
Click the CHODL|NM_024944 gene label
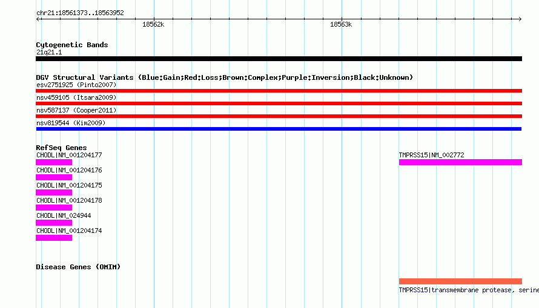coord(64,215)
